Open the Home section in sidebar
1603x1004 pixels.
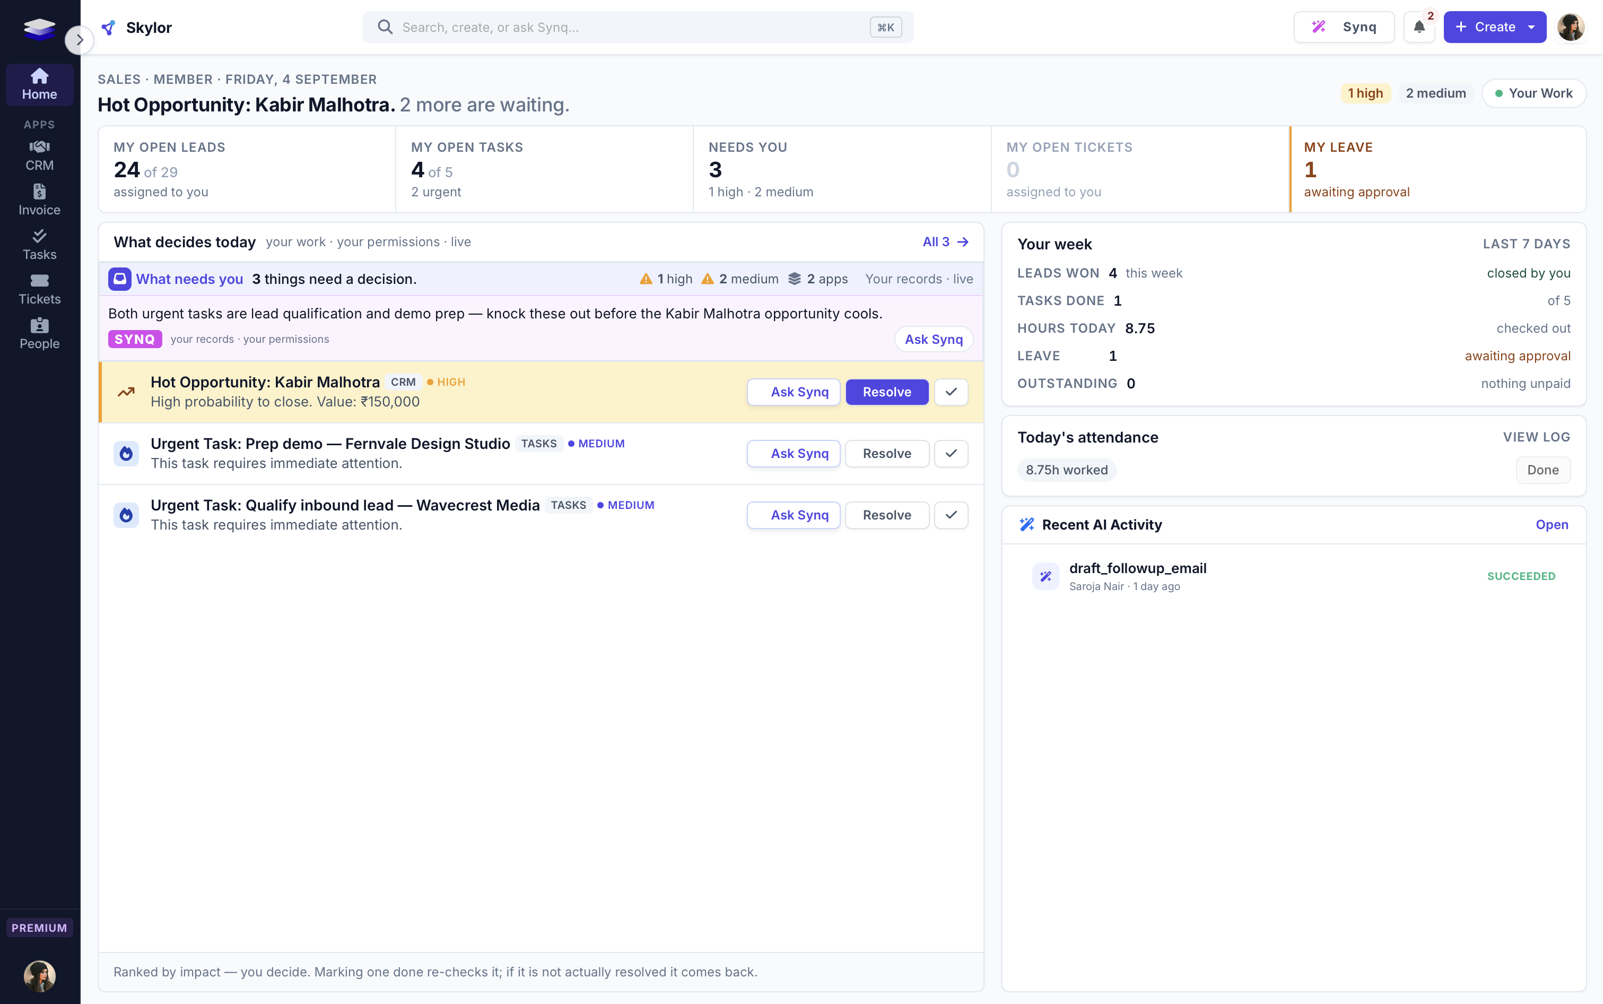pyautogui.click(x=39, y=84)
